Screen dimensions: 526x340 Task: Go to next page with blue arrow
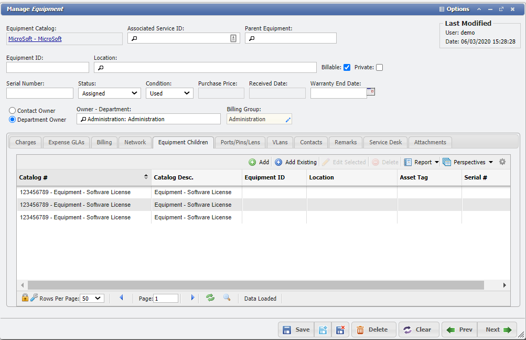192,297
